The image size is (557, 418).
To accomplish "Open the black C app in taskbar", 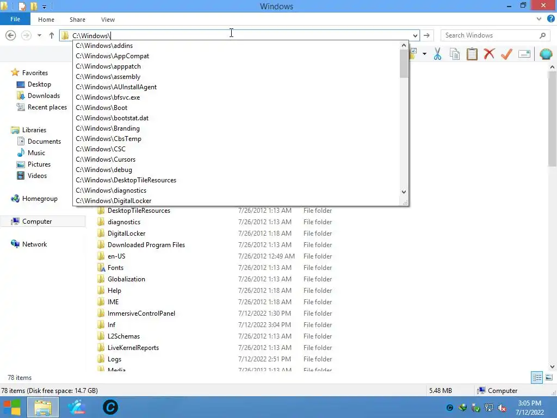I will 110,407.
